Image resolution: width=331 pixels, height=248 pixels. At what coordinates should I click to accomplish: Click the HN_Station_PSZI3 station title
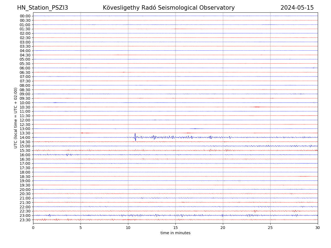pos(42,8)
